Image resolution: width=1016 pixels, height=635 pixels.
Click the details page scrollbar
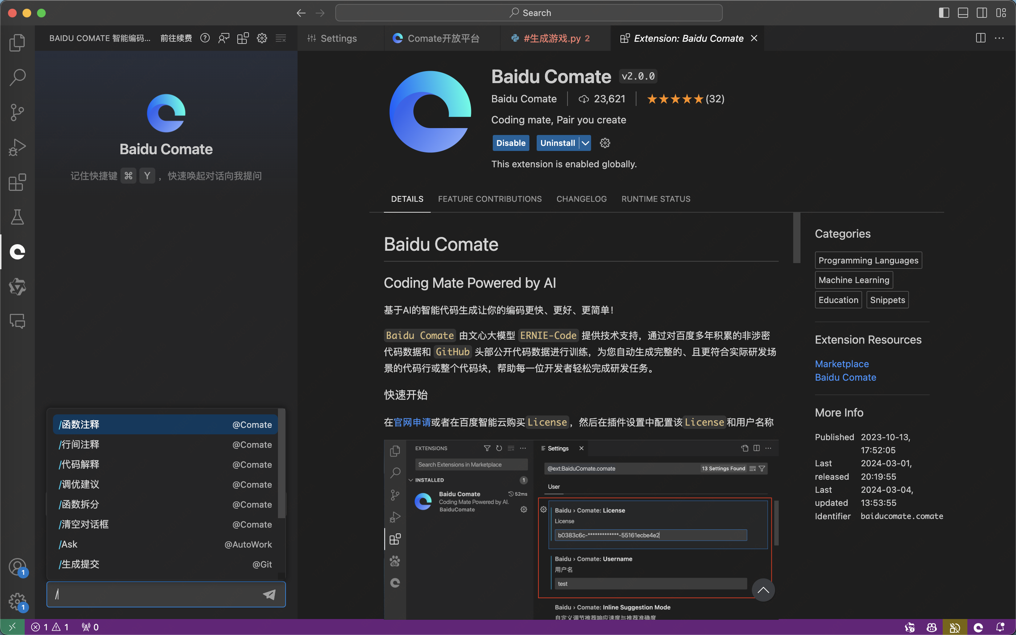[x=796, y=238]
